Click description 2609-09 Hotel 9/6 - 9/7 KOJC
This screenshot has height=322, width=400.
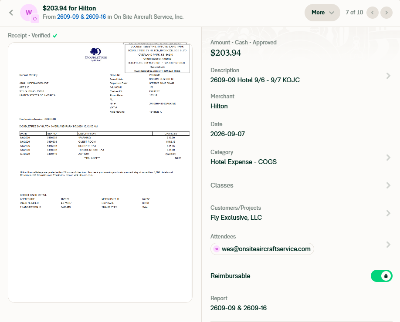pos(255,80)
